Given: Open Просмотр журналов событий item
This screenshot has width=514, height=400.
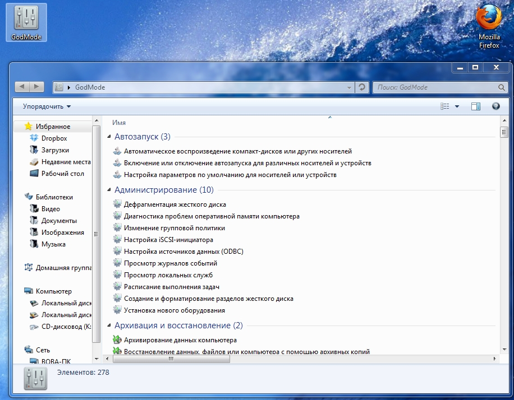Looking at the screenshot, I should pyautogui.click(x=170, y=263).
